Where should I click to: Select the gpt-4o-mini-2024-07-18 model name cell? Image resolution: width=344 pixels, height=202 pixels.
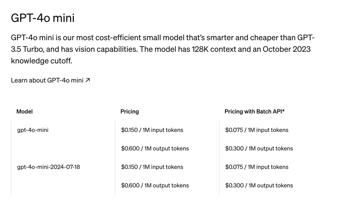tap(49, 167)
